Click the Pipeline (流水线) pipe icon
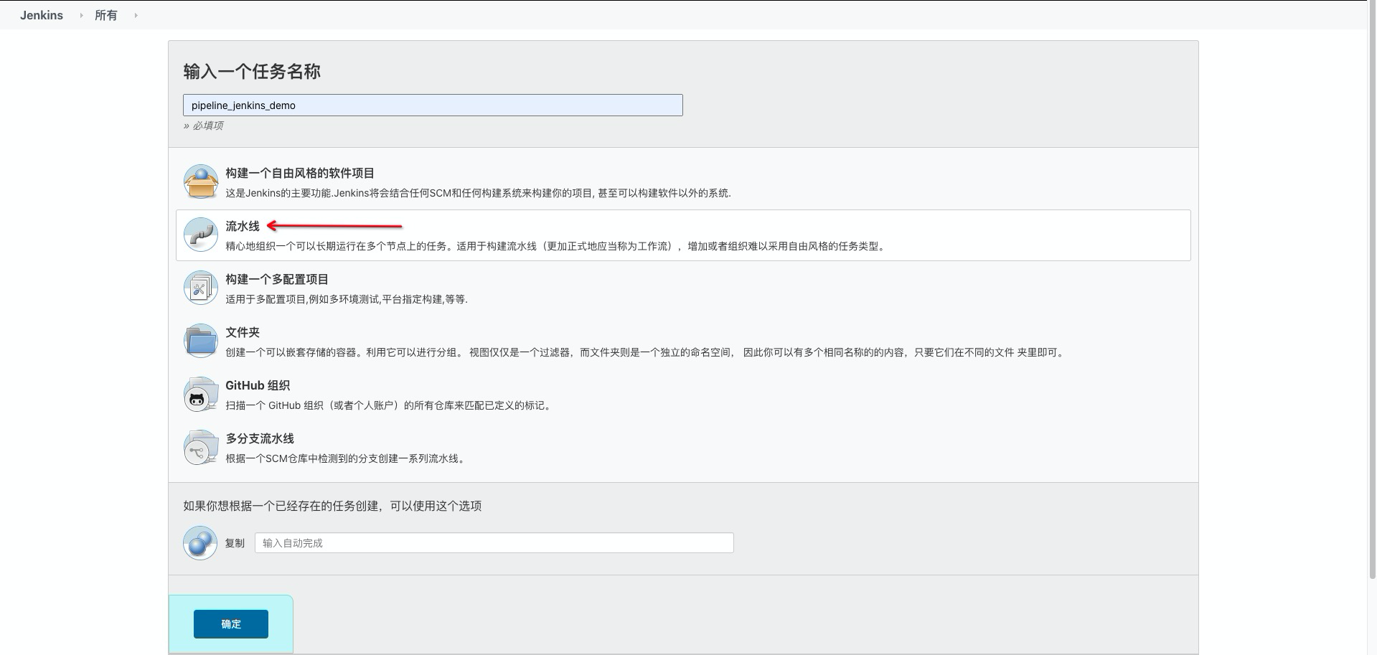The image size is (1377, 655). tap(201, 235)
